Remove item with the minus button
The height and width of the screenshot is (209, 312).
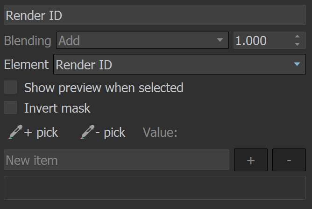pos(289,160)
